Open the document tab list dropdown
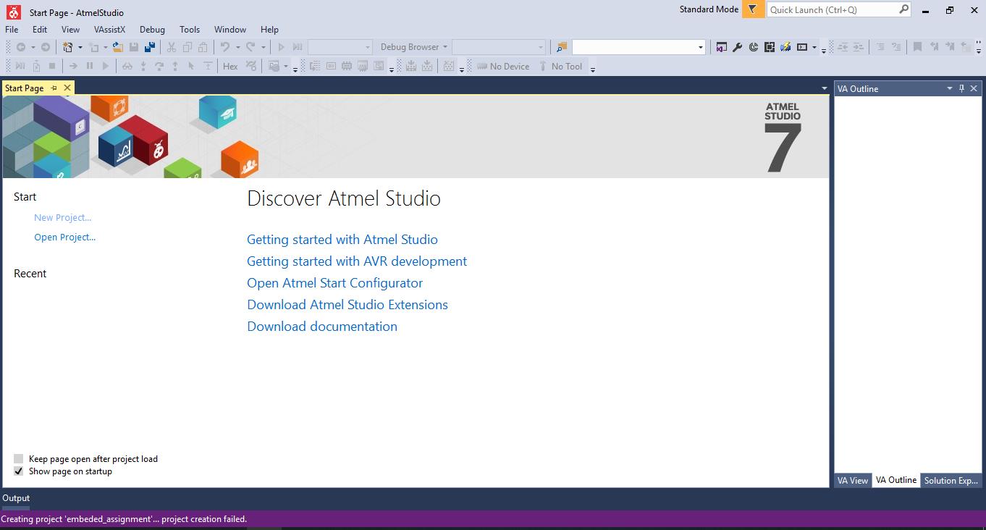The width and height of the screenshot is (986, 530). click(x=824, y=88)
